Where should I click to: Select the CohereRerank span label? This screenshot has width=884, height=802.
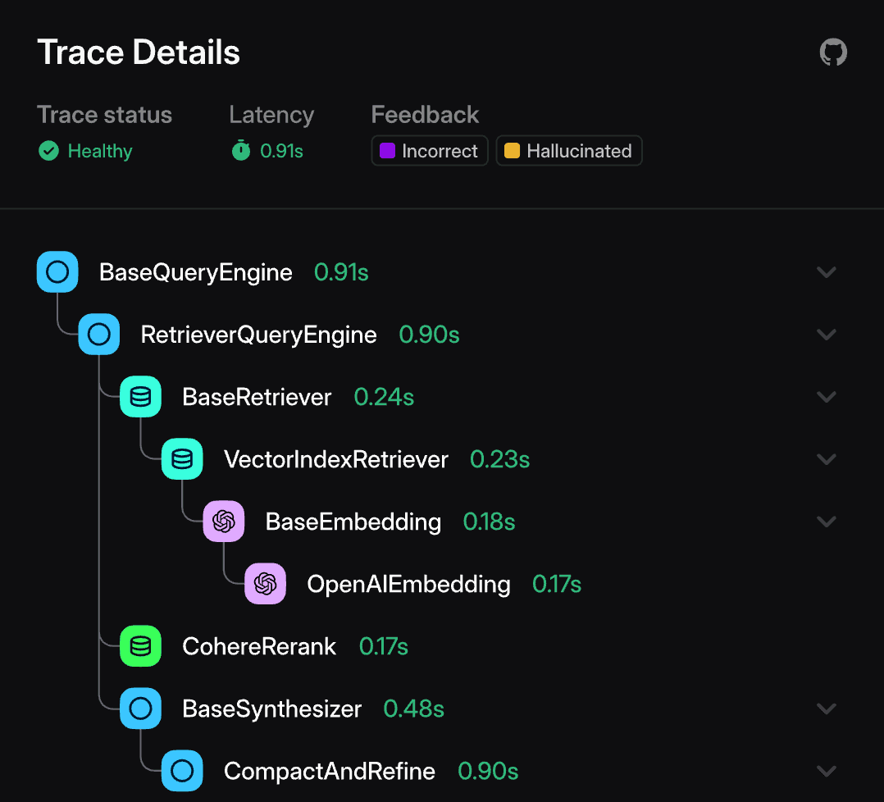pyautogui.click(x=259, y=646)
